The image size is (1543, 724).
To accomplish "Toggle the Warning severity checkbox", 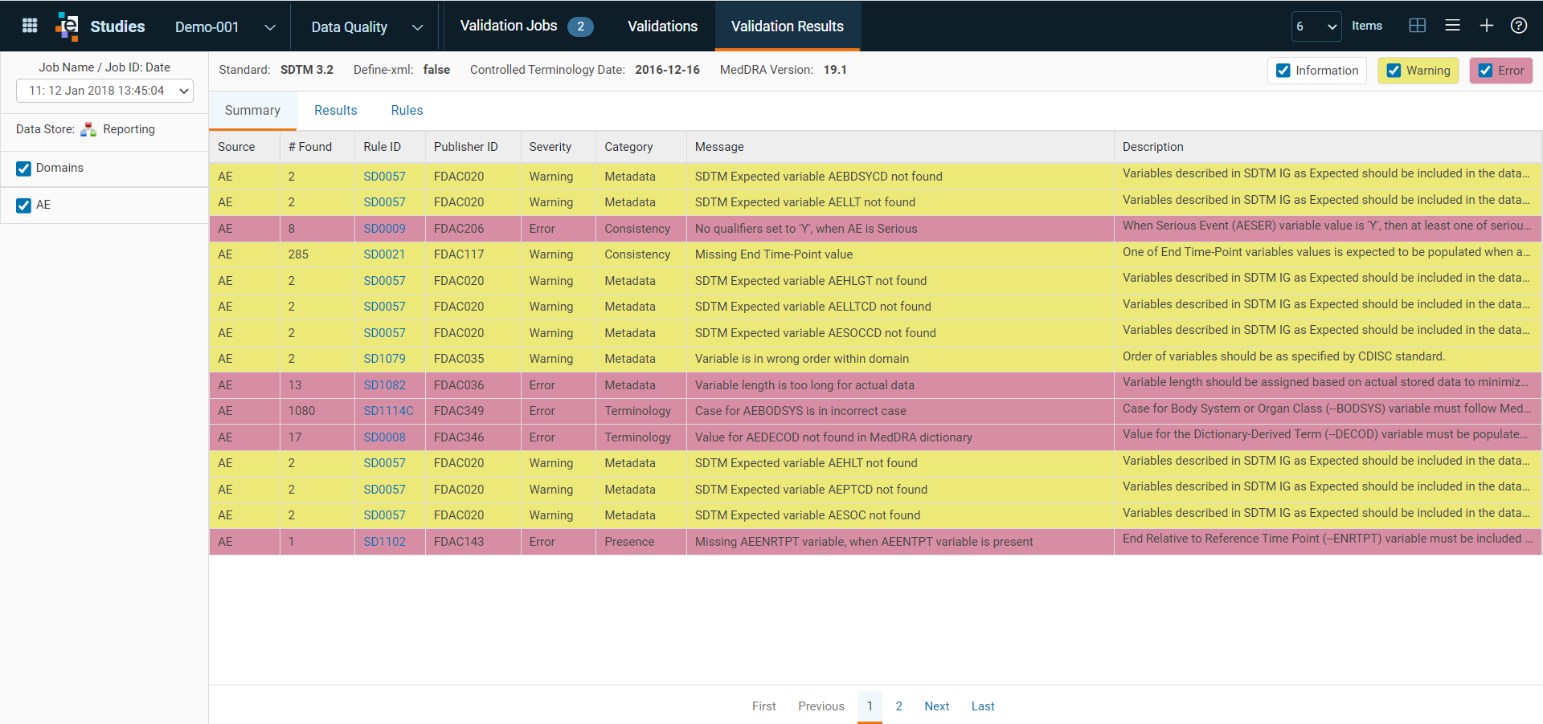I will tap(1394, 71).
